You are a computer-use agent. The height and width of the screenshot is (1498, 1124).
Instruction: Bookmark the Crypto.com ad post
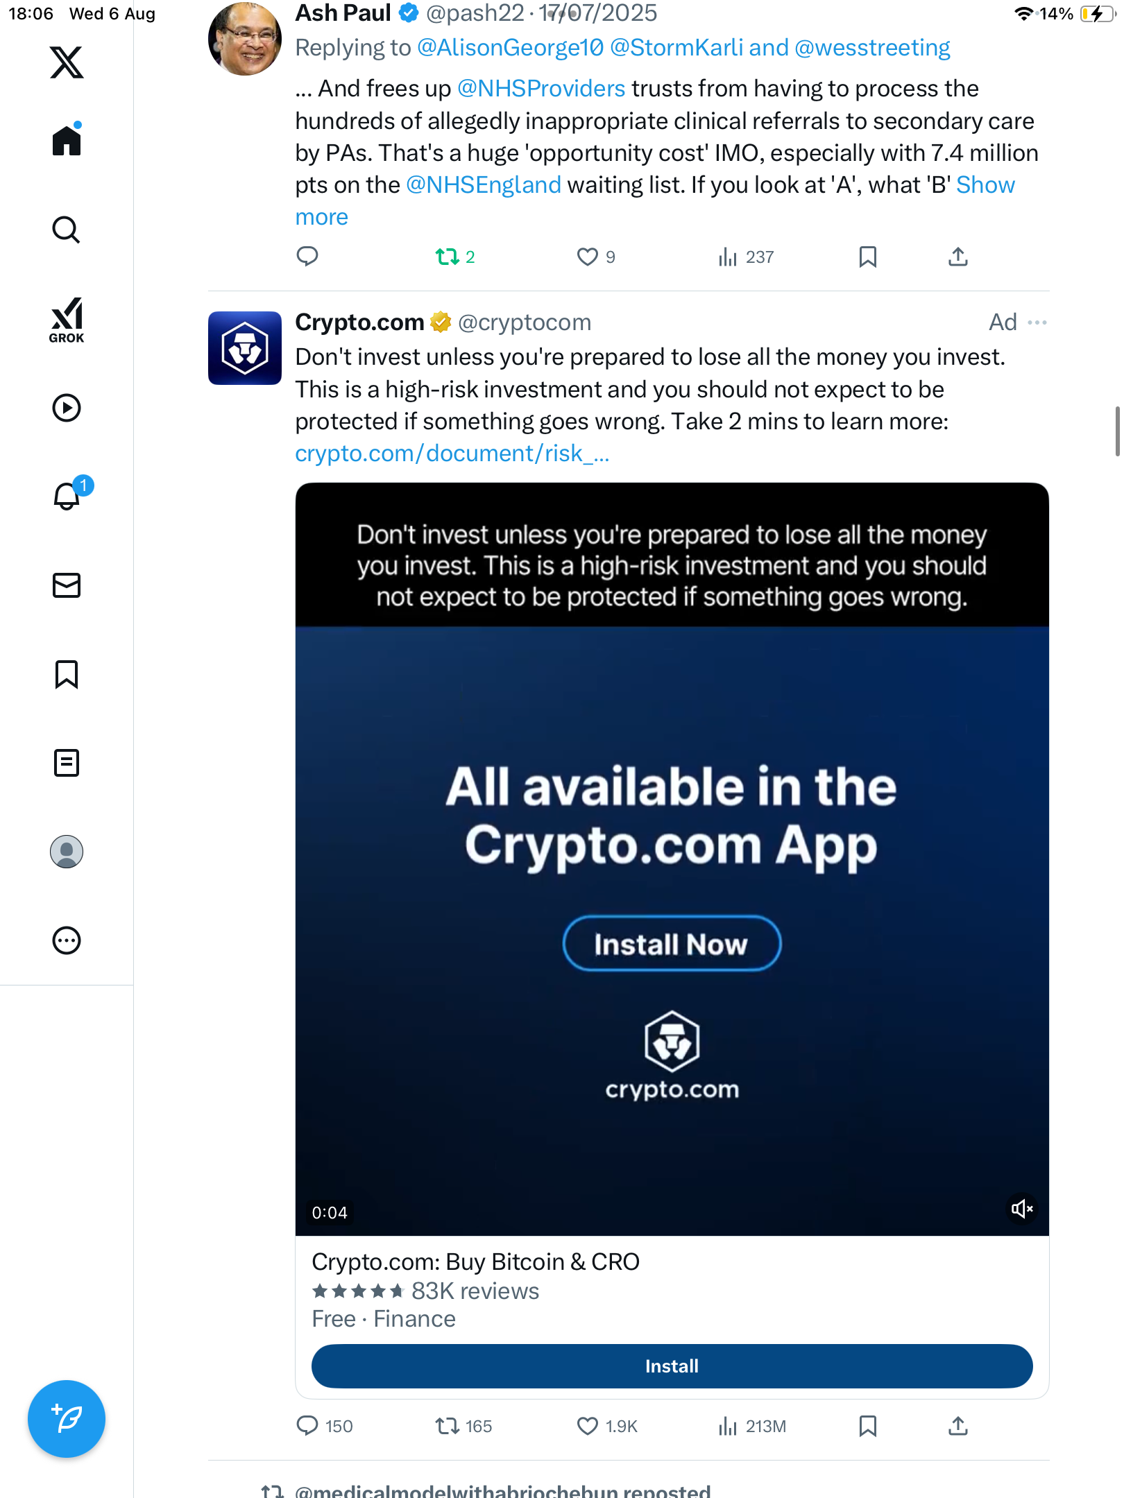coord(867,1426)
